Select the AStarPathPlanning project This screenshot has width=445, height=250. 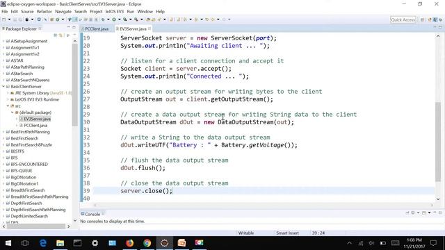click(28, 67)
